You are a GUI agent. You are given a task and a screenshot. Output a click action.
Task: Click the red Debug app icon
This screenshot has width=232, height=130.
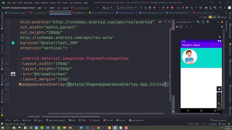154,8
